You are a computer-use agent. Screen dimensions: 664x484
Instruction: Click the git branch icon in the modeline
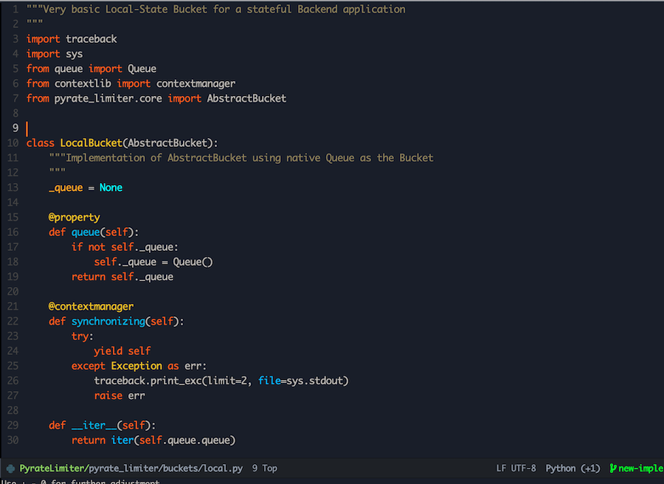[613, 469]
